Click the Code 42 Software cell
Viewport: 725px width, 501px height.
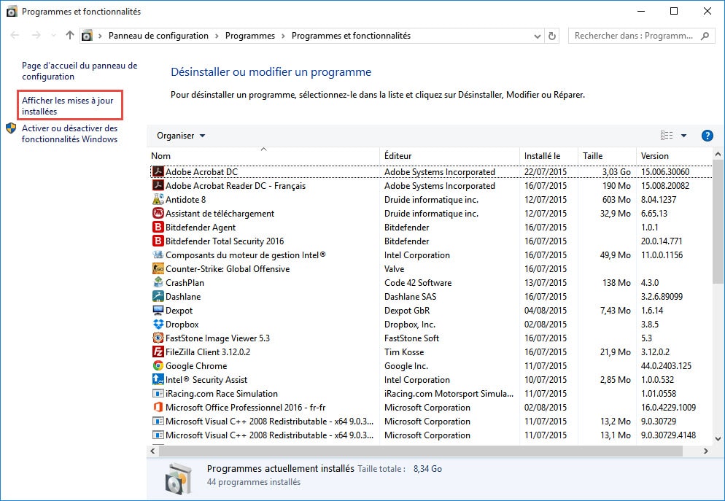[418, 282]
